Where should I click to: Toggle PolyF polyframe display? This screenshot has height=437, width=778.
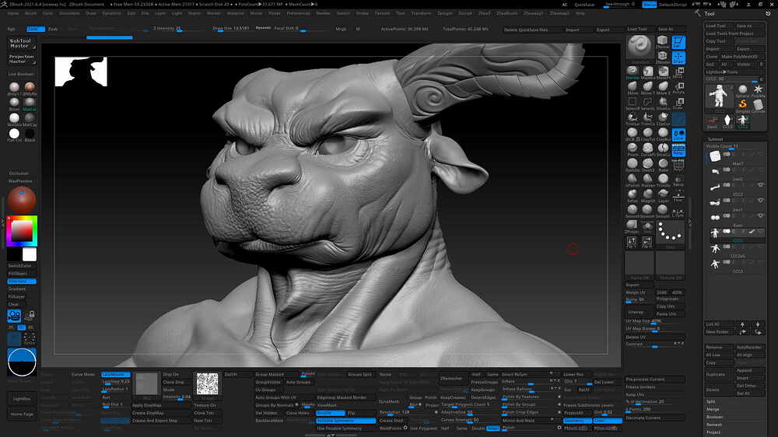(678, 165)
